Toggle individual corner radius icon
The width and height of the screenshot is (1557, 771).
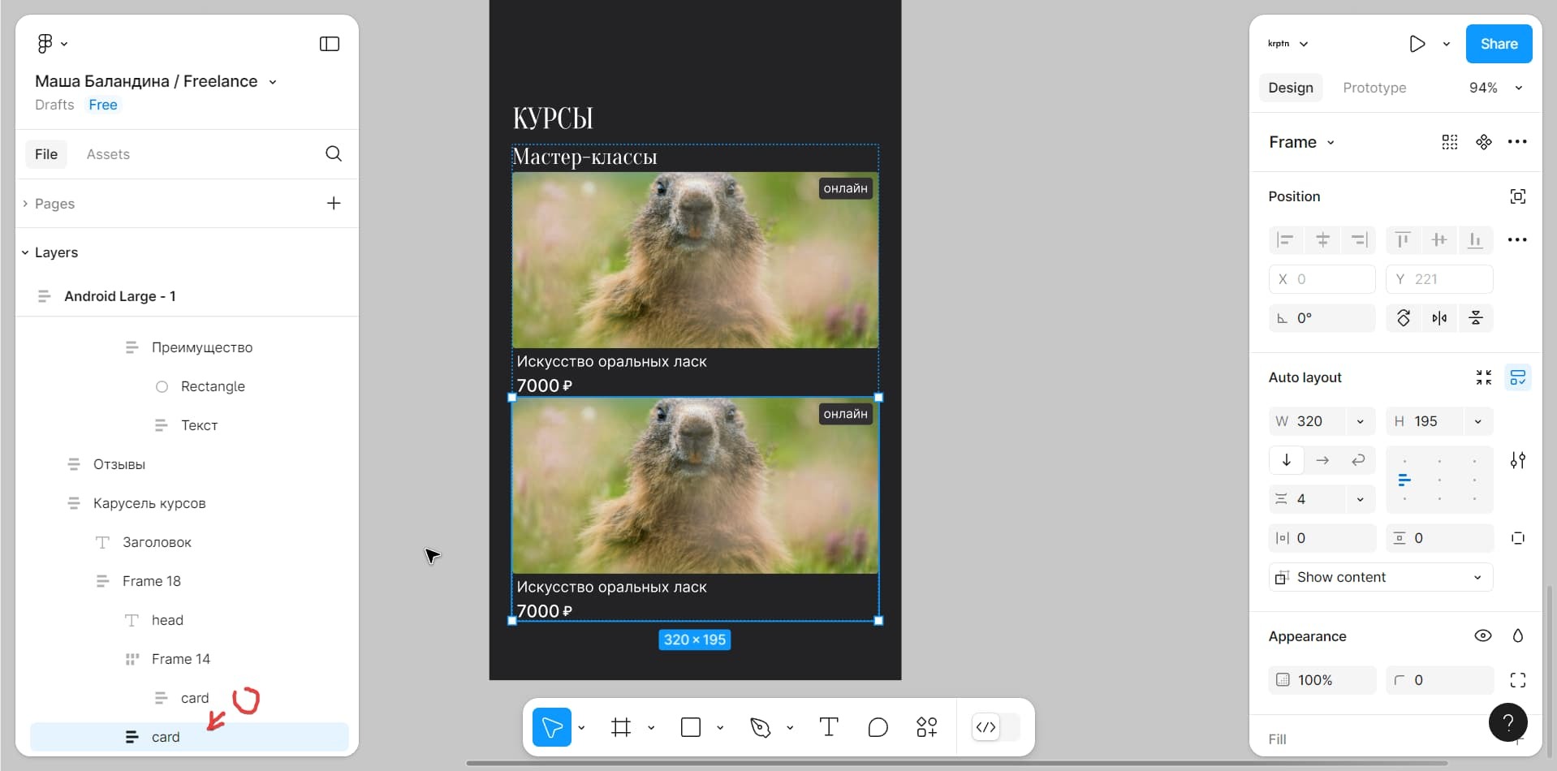pos(1518,680)
